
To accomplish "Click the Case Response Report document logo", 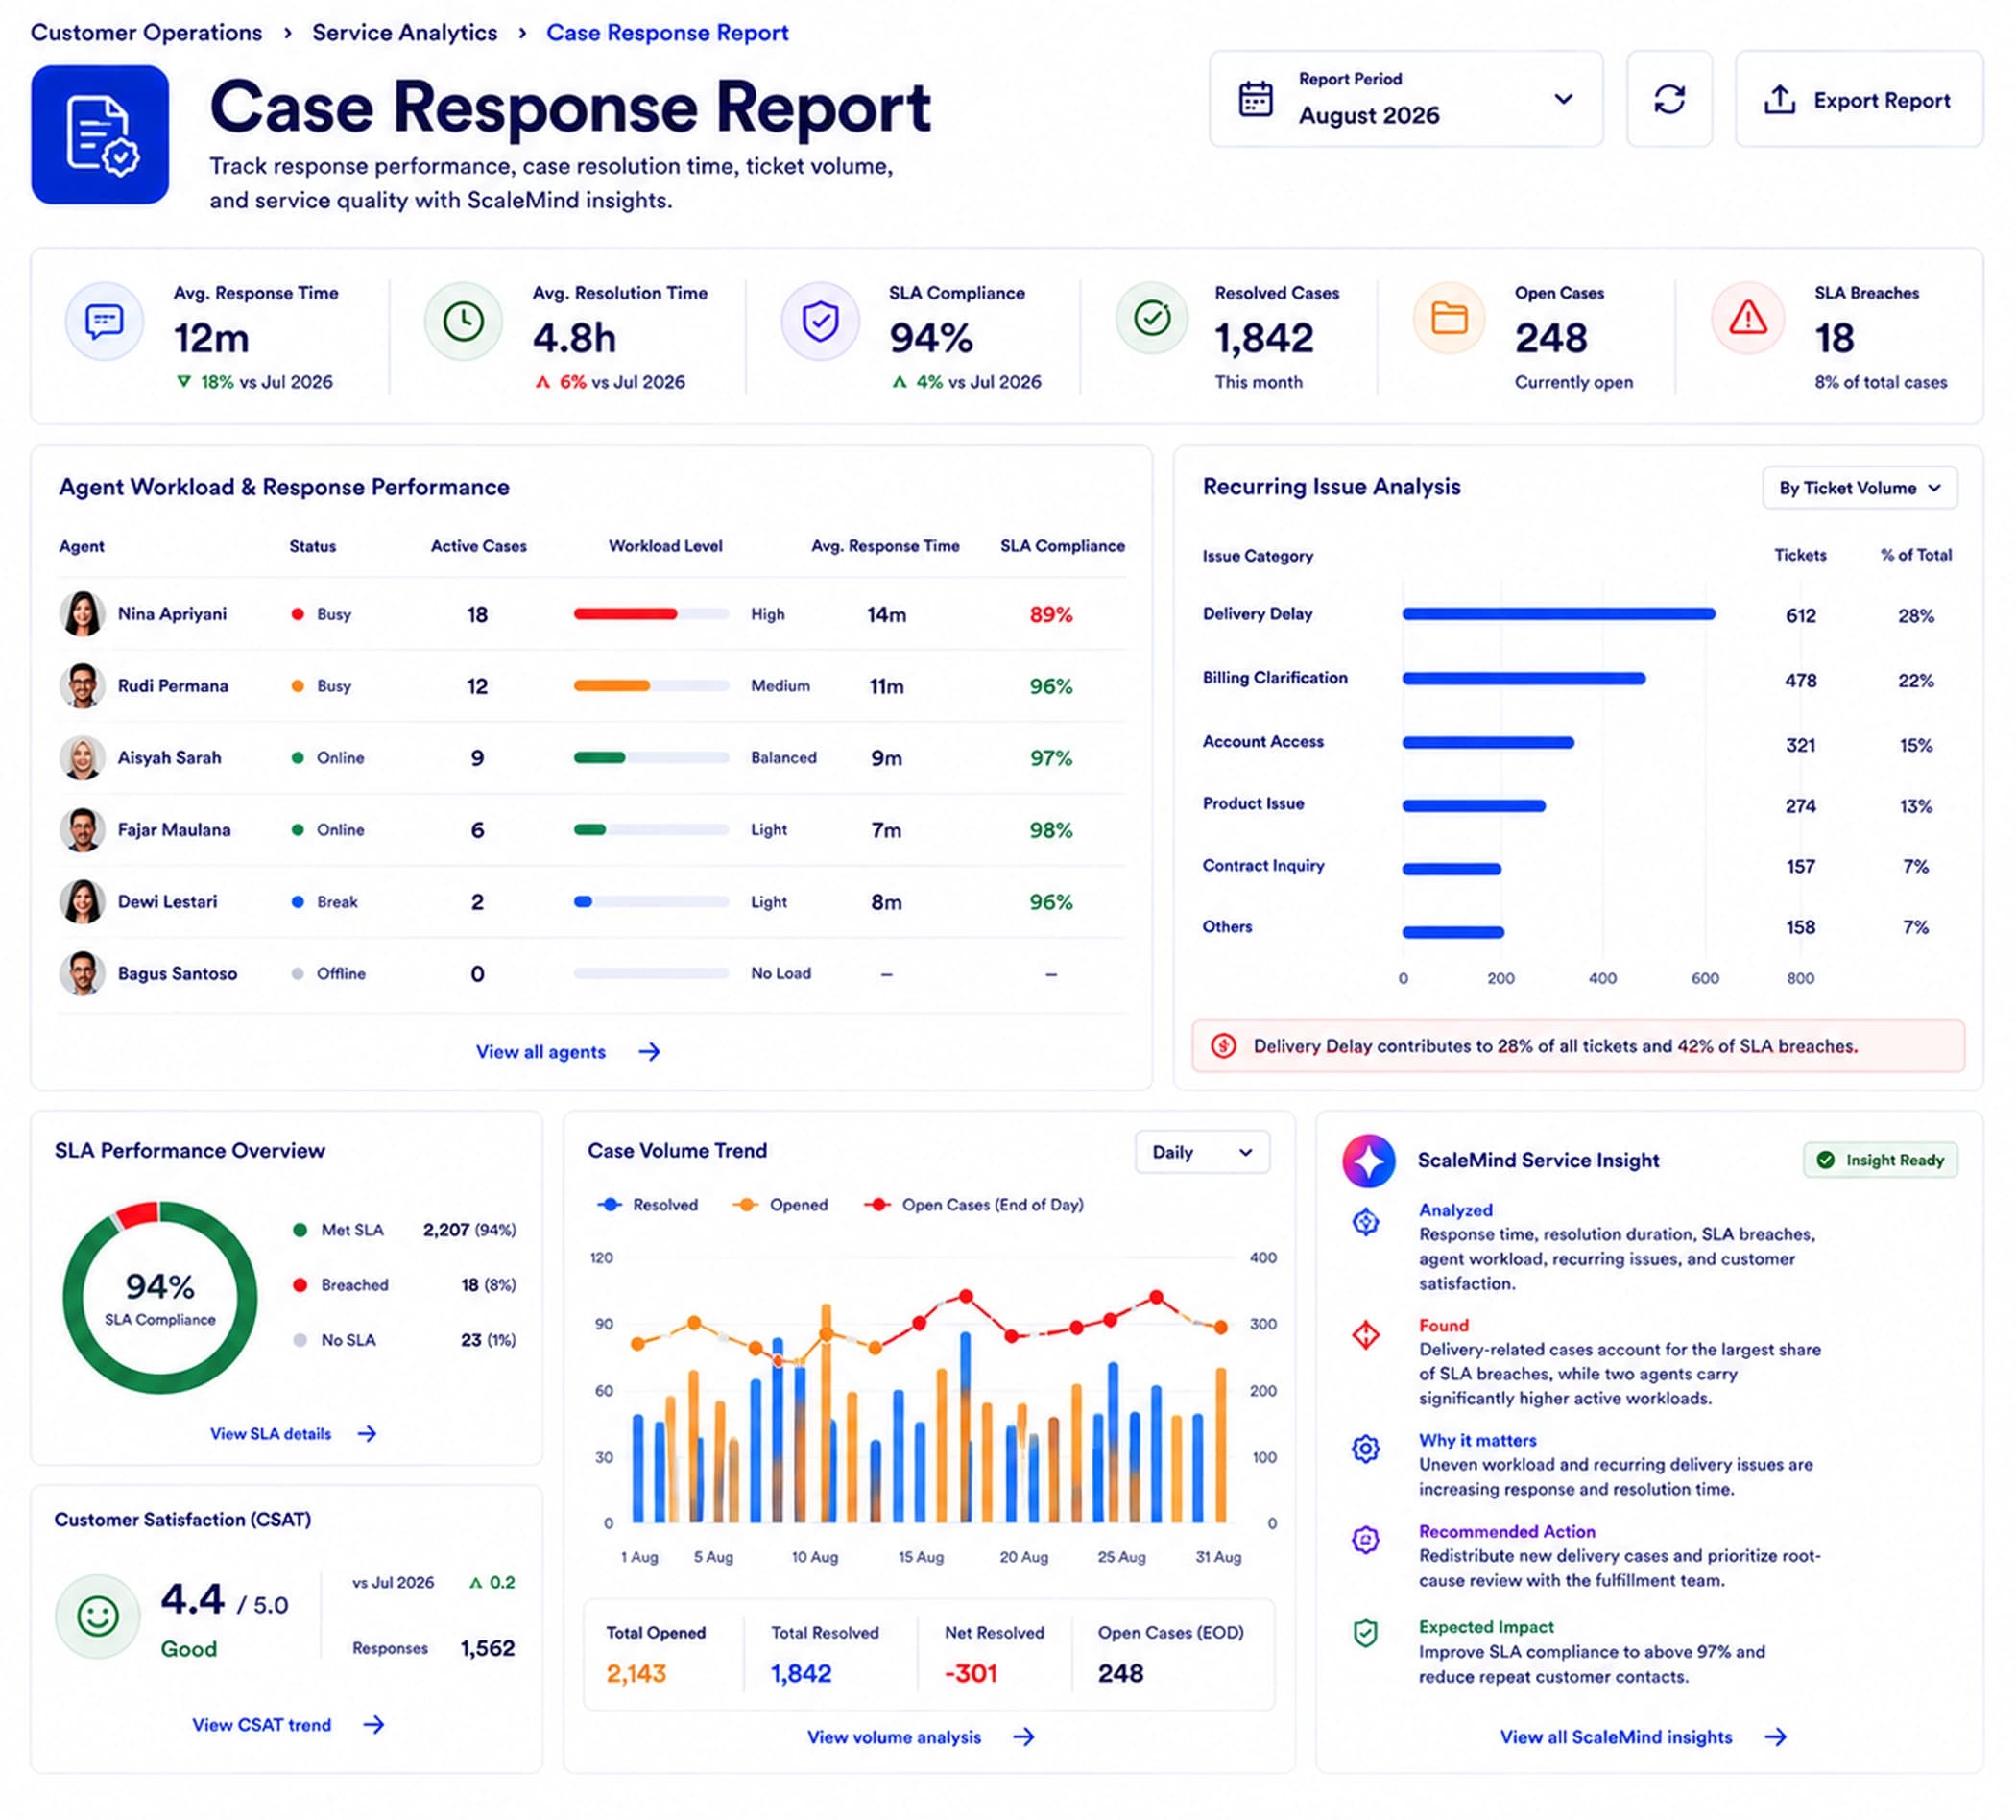I will coord(100,135).
